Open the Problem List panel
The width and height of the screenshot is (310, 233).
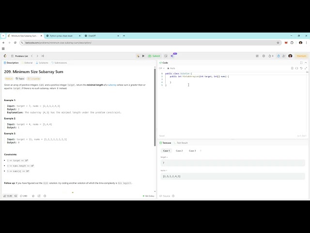(x=19, y=56)
